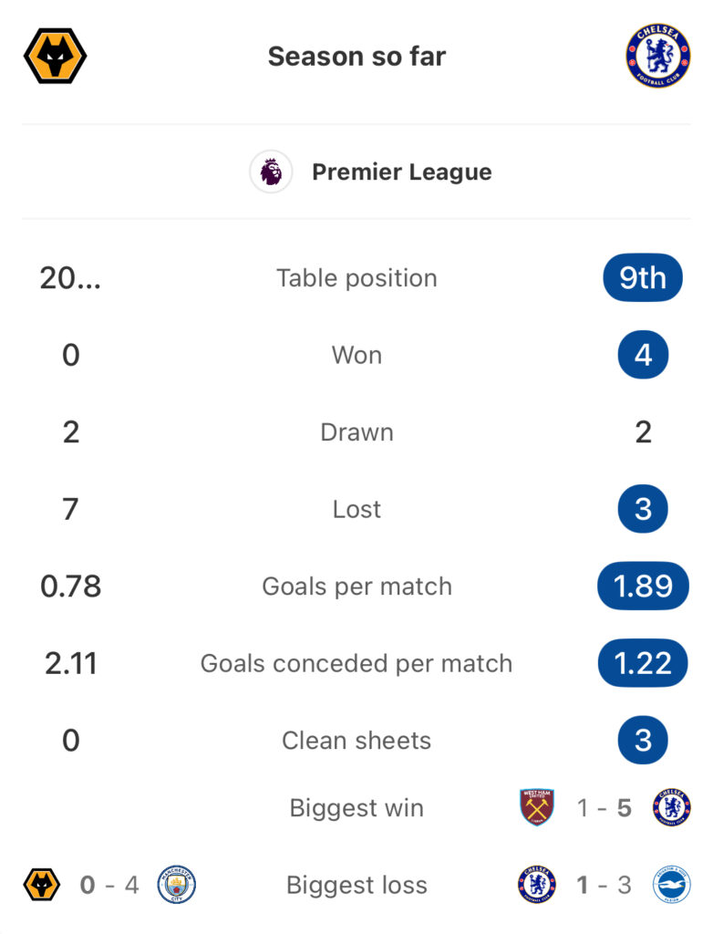This screenshot has width=713, height=934.
Task: Tap Chelsea's 3 clean sheets badge
Action: 643,740
